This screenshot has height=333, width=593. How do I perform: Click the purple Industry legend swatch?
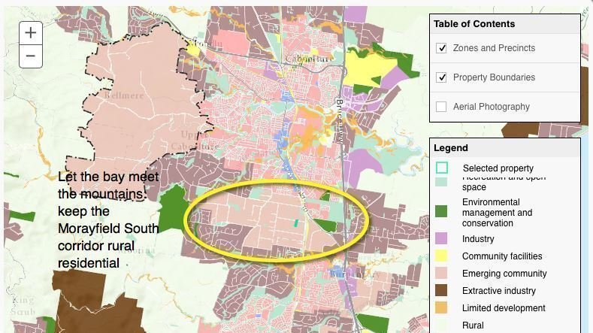(442, 239)
